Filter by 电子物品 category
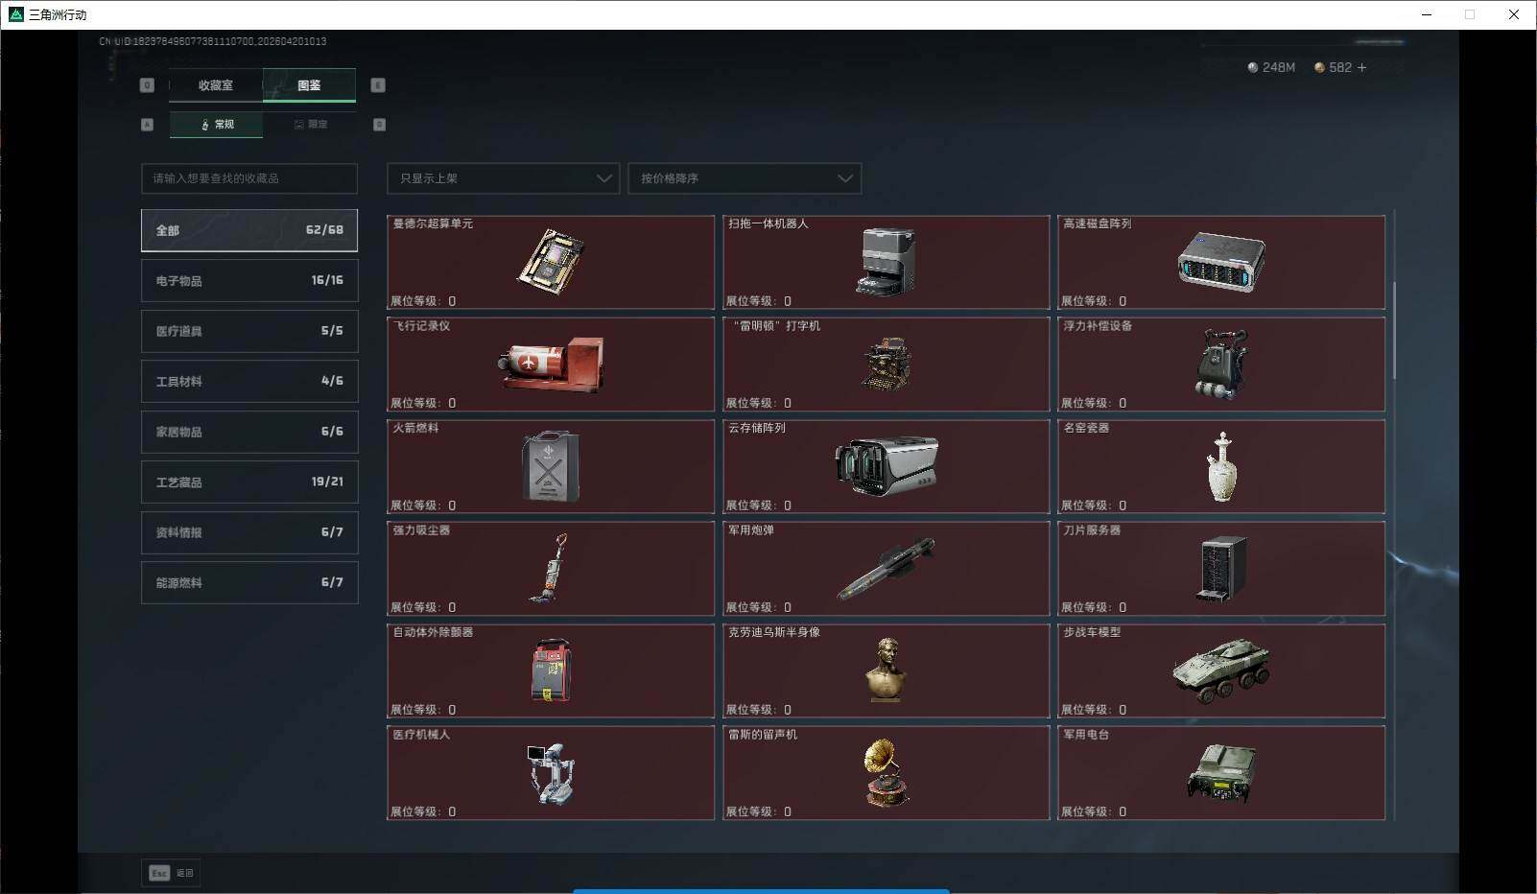The width and height of the screenshot is (1537, 894). (249, 281)
